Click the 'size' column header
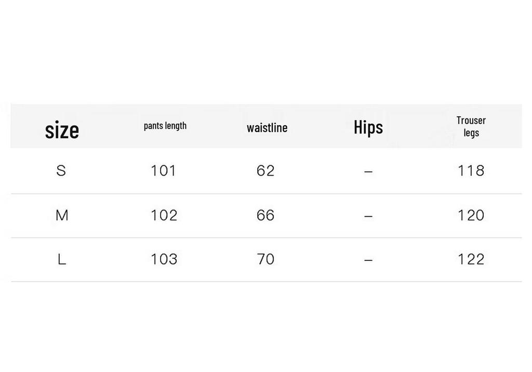This screenshot has height=372, width=532. coord(62,130)
